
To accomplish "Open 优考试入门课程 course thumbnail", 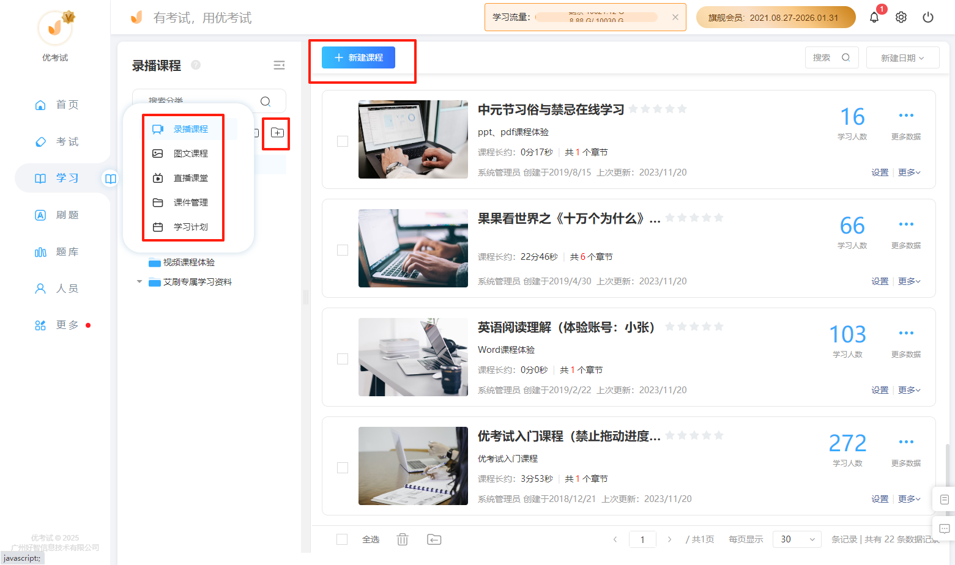I will pyautogui.click(x=413, y=466).
